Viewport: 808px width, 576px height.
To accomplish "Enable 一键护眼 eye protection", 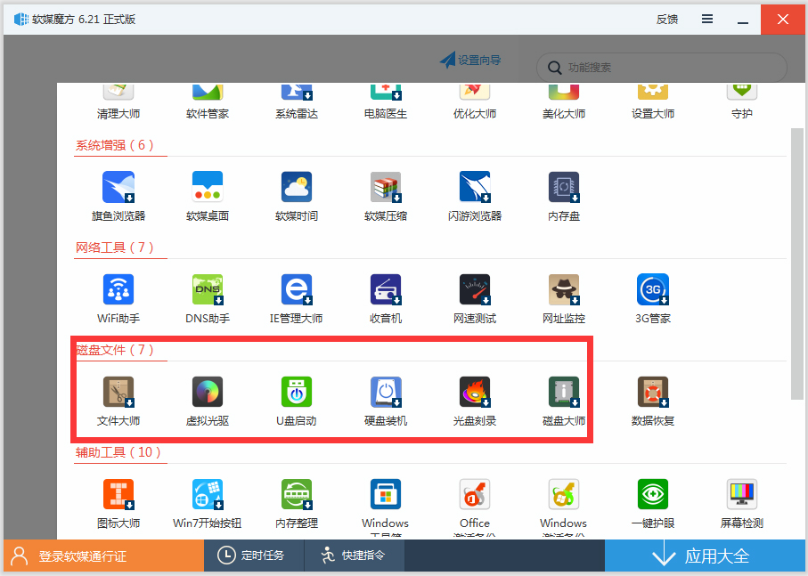I will [653, 504].
